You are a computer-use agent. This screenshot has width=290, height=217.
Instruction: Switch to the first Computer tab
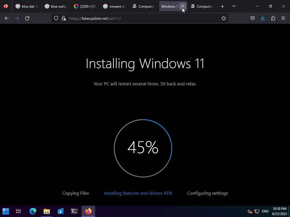pyautogui.click(x=144, y=6)
